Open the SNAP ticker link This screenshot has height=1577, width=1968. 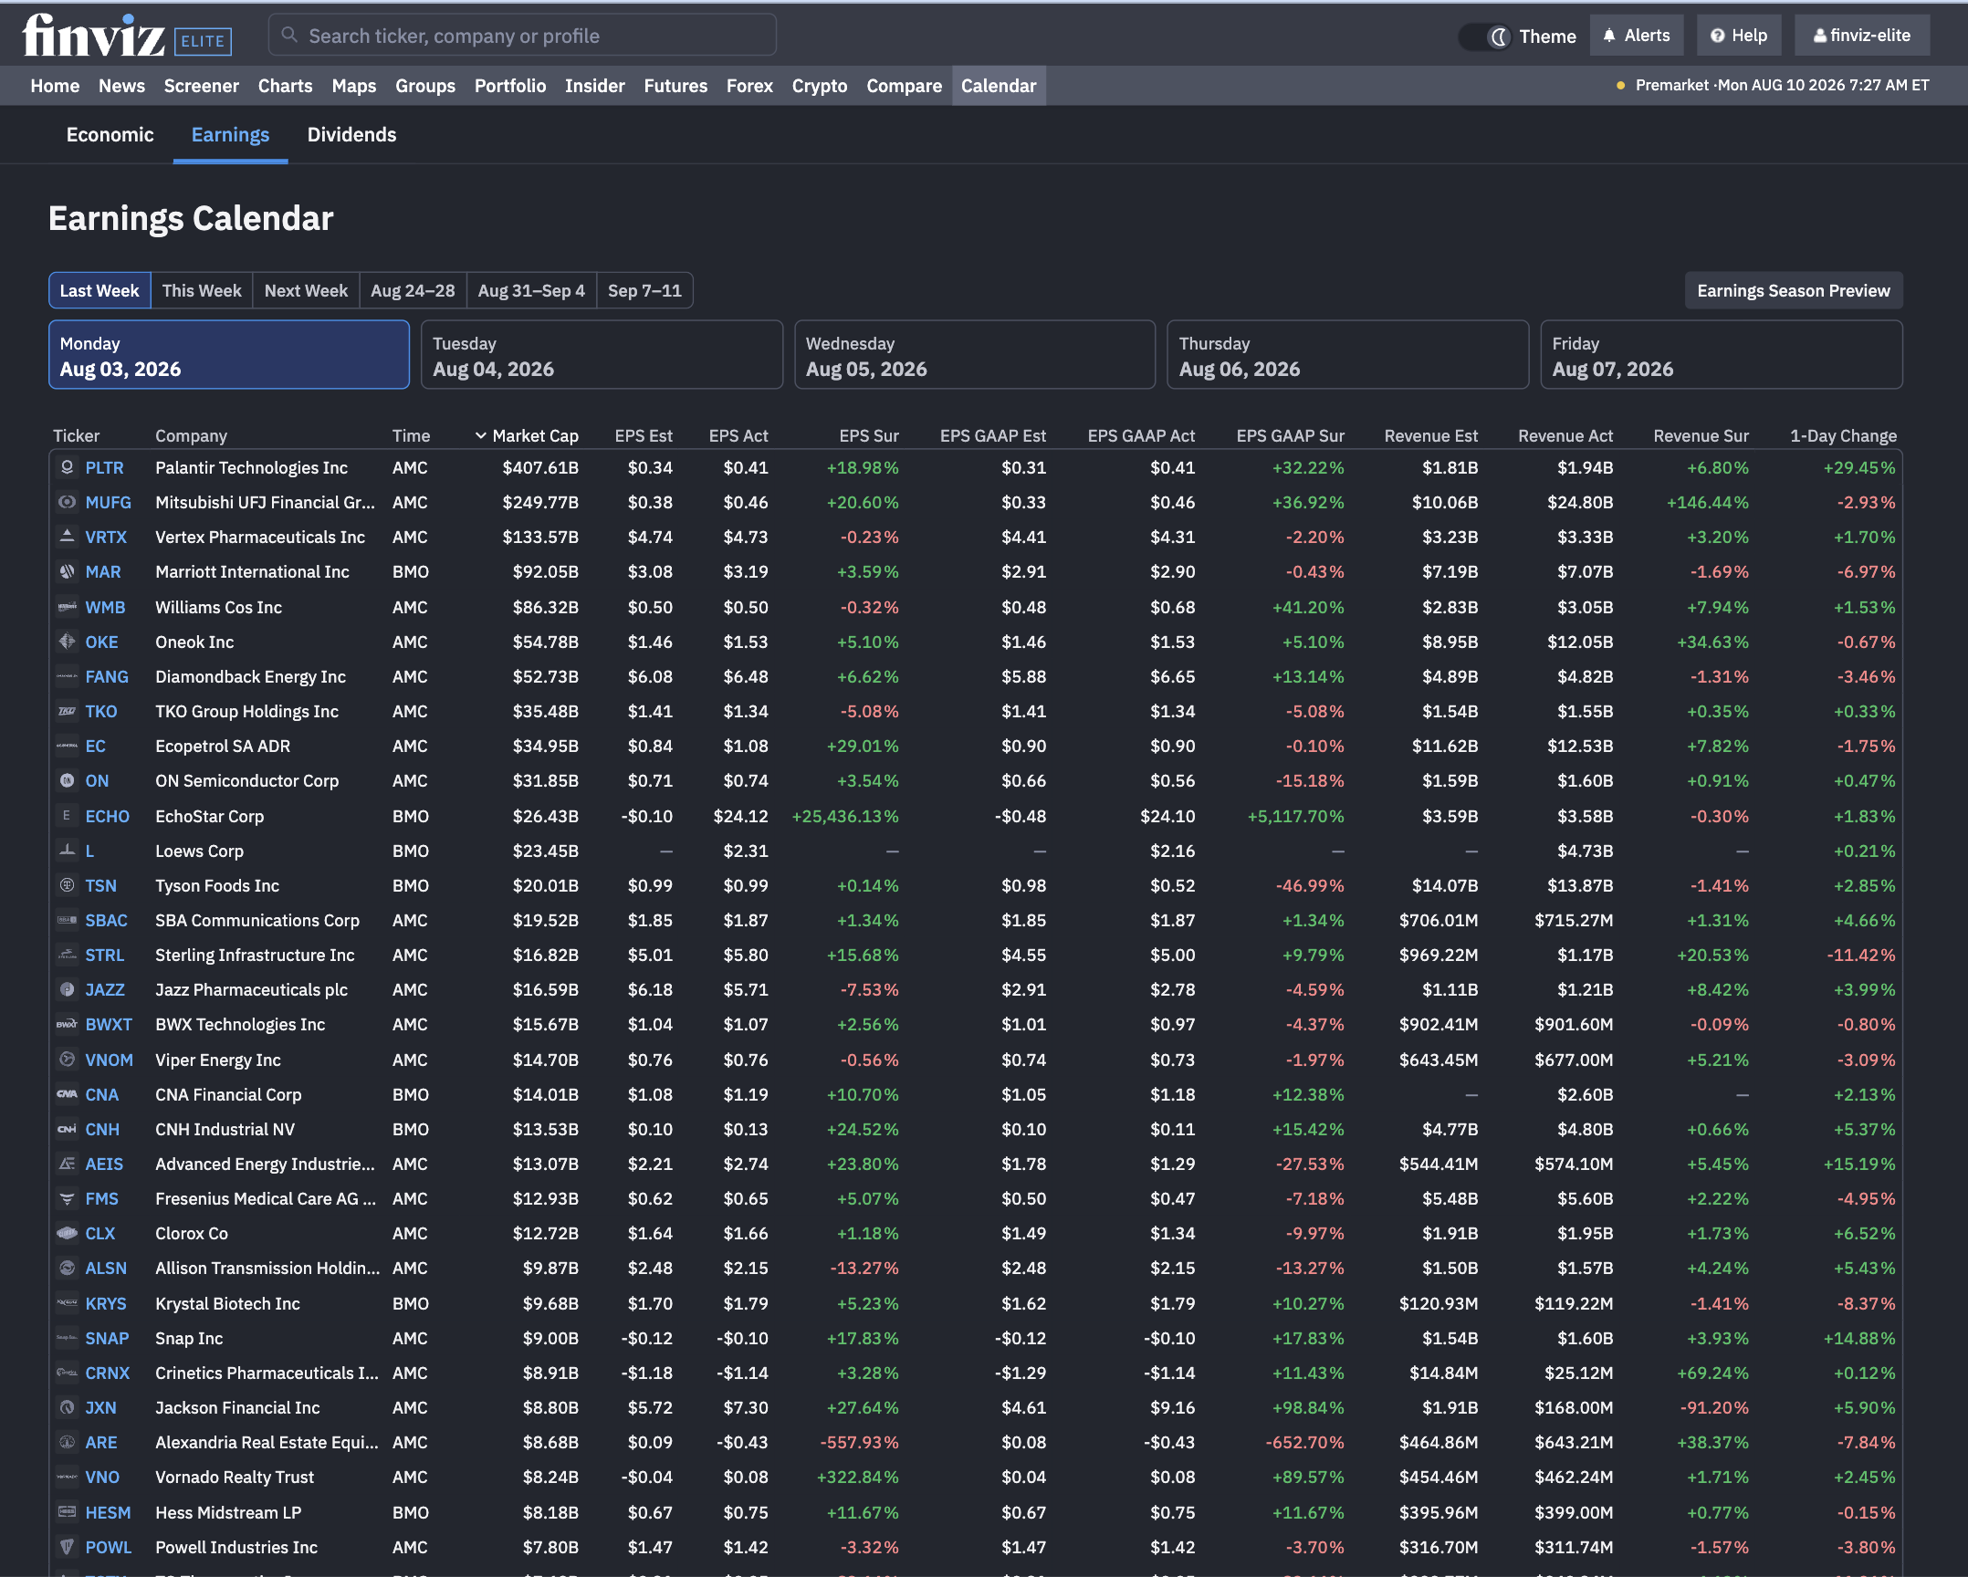pos(107,1338)
